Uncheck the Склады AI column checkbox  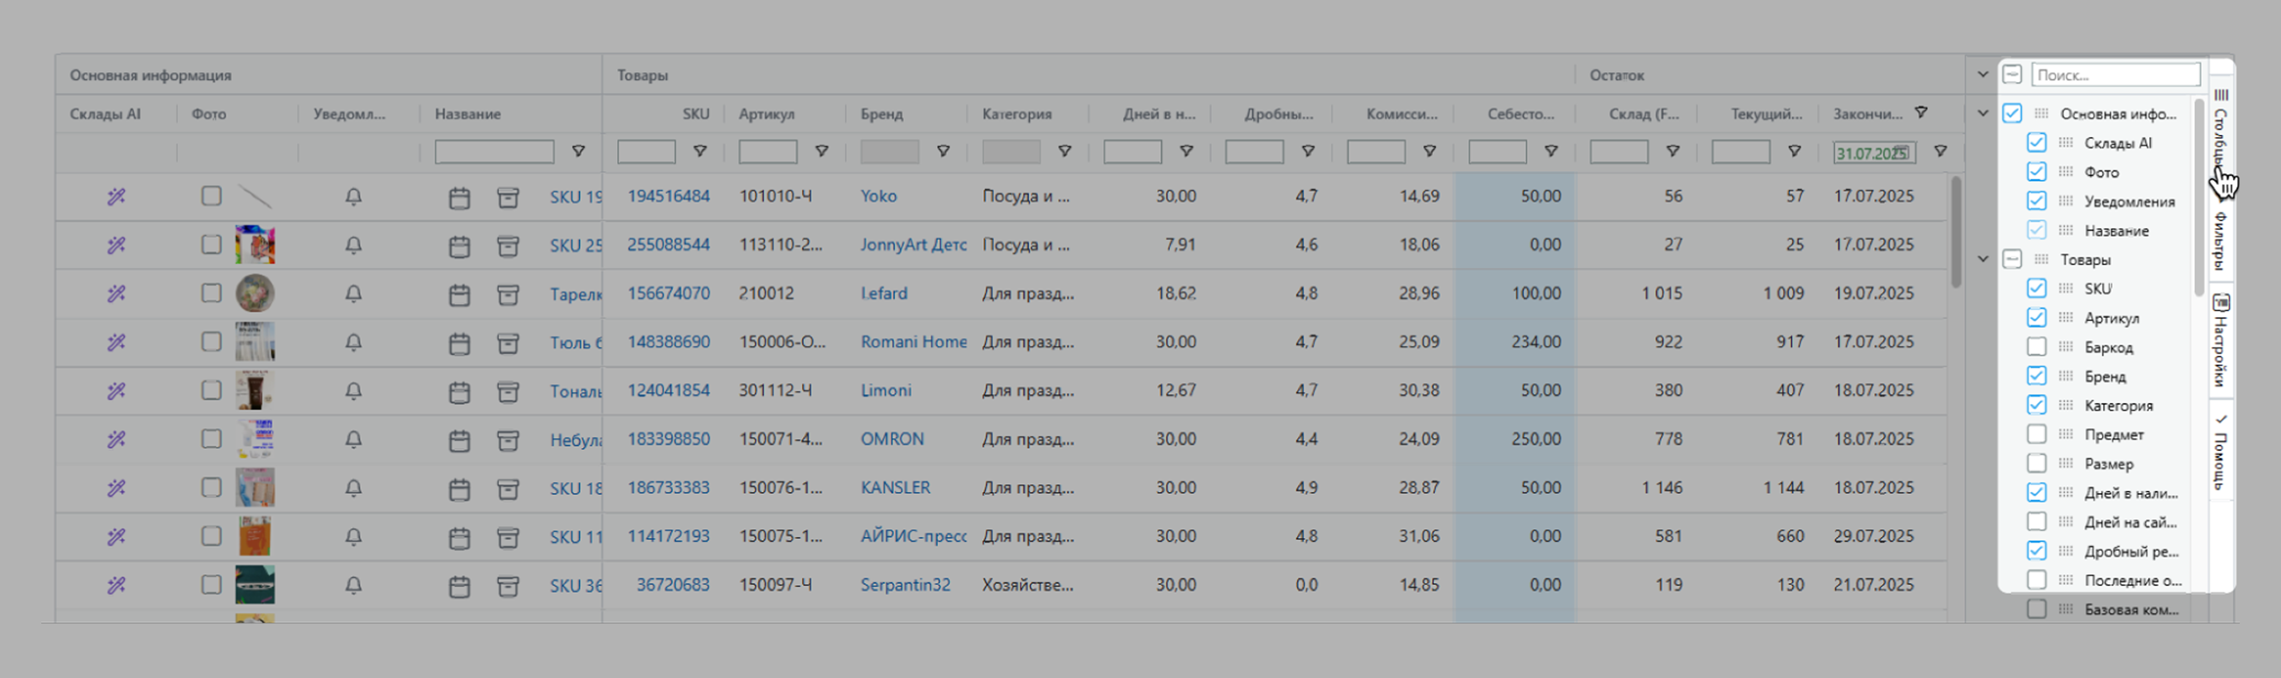coord(2037,142)
